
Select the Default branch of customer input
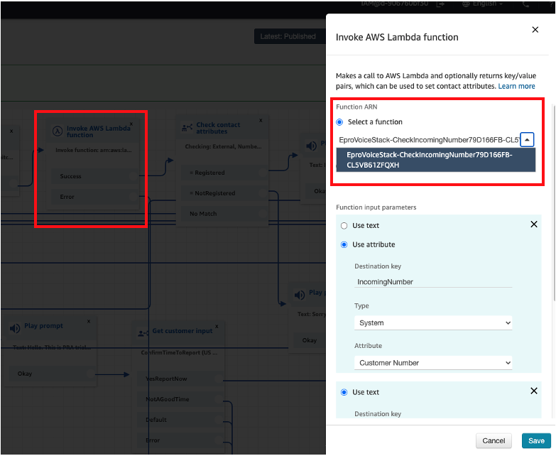pyautogui.click(x=180, y=420)
